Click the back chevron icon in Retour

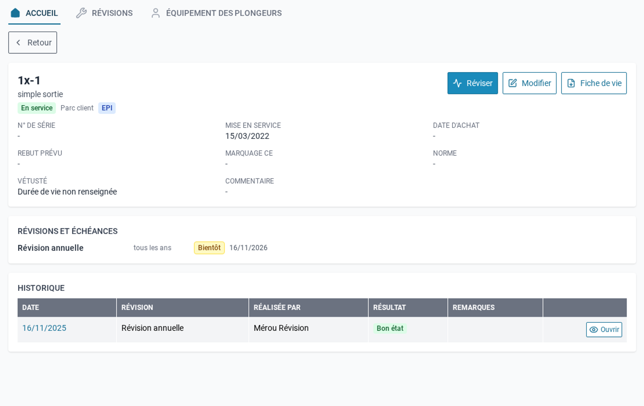point(18,43)
